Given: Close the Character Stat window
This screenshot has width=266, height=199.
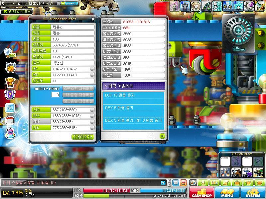Looking at the screenshot, I should click(93, 19).
